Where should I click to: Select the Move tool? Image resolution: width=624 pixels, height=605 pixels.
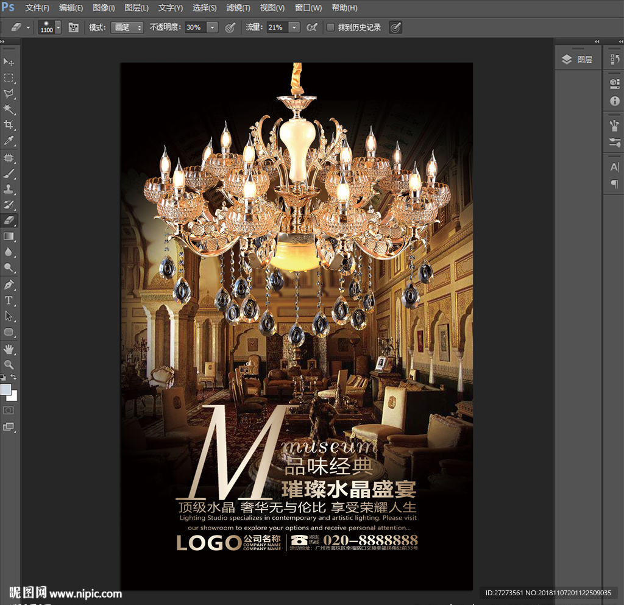point(9,62)
